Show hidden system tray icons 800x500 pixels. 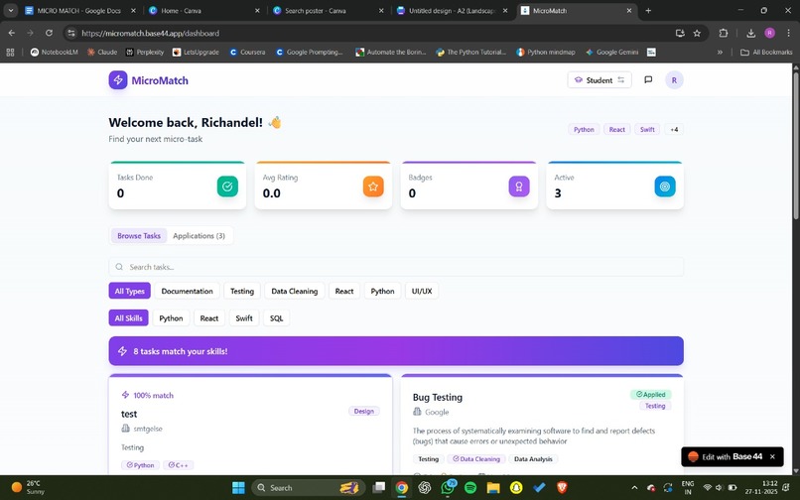[x=634, y=488]
